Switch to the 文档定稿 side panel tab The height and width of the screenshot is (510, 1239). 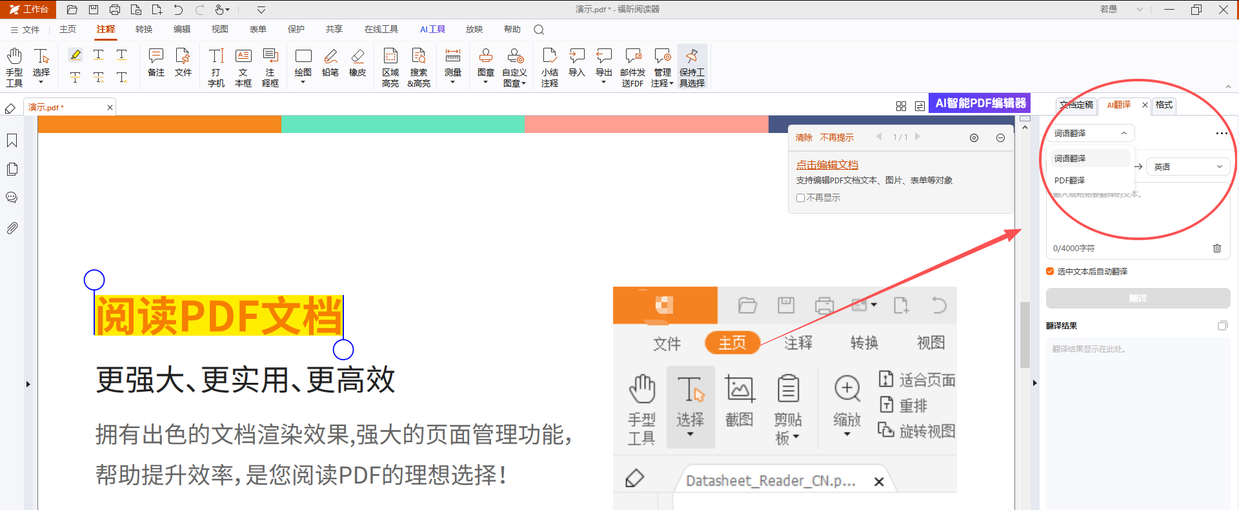pyautogui.click(x=1076, y=105)
